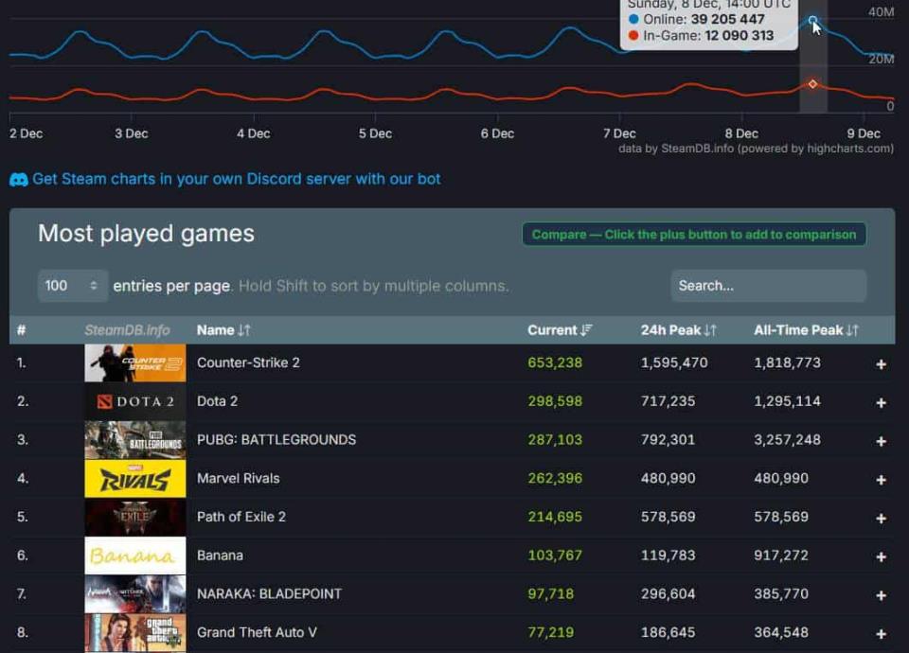Sort table by Name column

(x=223, y=330)
